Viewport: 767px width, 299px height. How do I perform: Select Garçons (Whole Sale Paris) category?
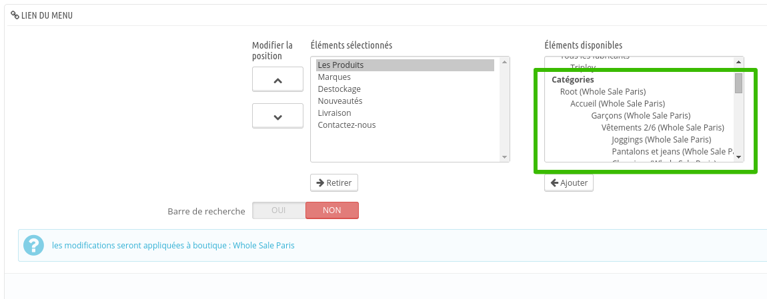pos(640,116)
